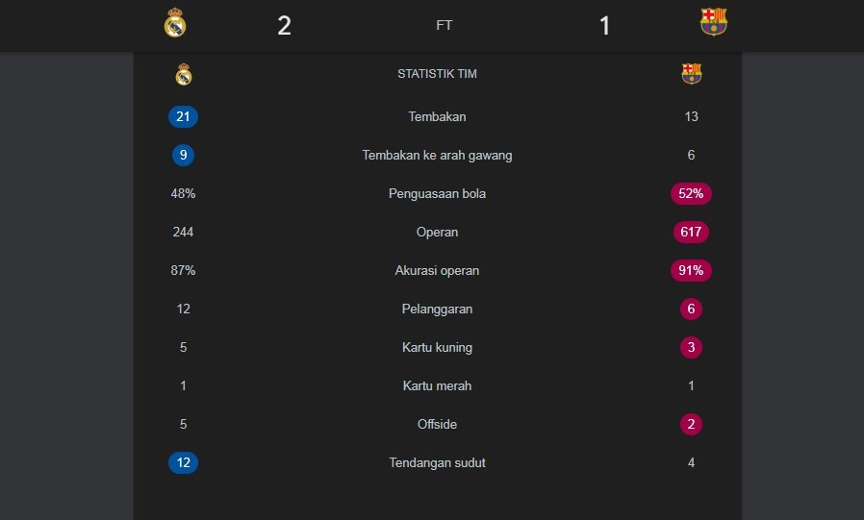Click the blue 12 corner kicks badge
Viewport: 864px width, 520px height.
pyautogui.click(x=183, y=463)
